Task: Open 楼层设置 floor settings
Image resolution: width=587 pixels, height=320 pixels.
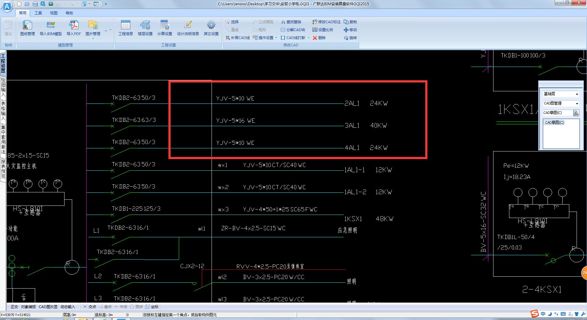Action: 145,28
